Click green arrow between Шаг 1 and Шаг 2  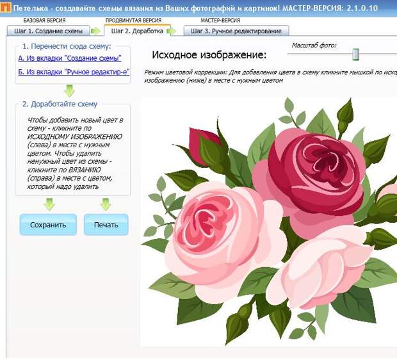click(x=95, y=31)
